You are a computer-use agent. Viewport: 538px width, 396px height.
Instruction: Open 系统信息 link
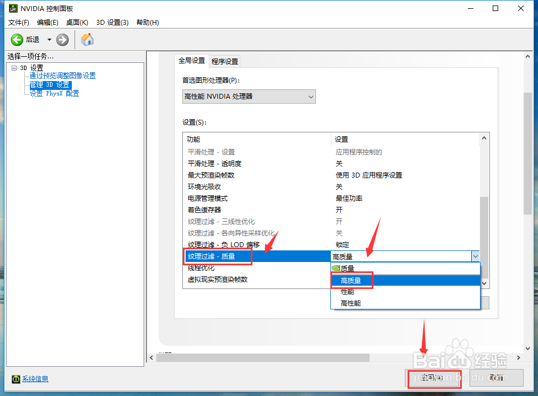pos(35,379)
